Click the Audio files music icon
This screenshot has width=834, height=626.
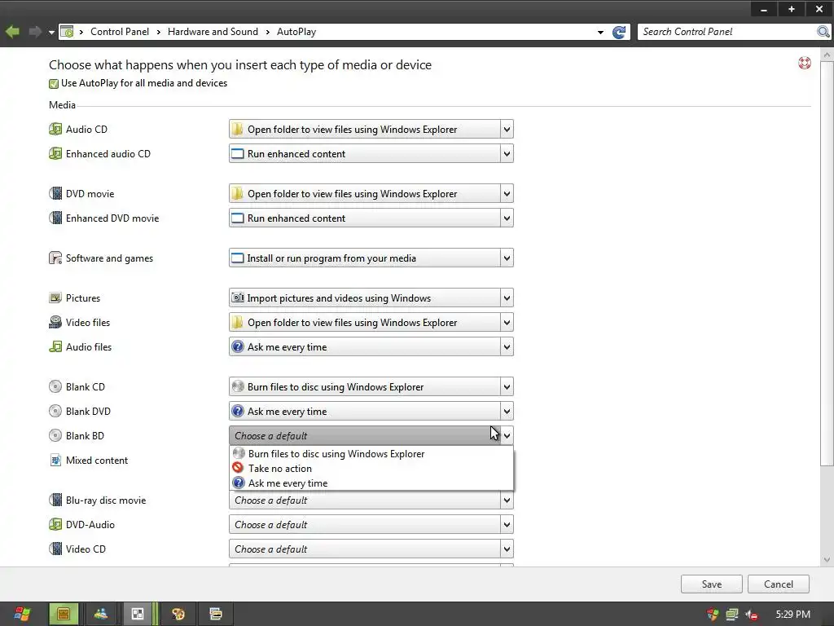(x=55, y=346)
